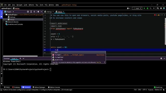Open the Event Log

pos(158,87)
